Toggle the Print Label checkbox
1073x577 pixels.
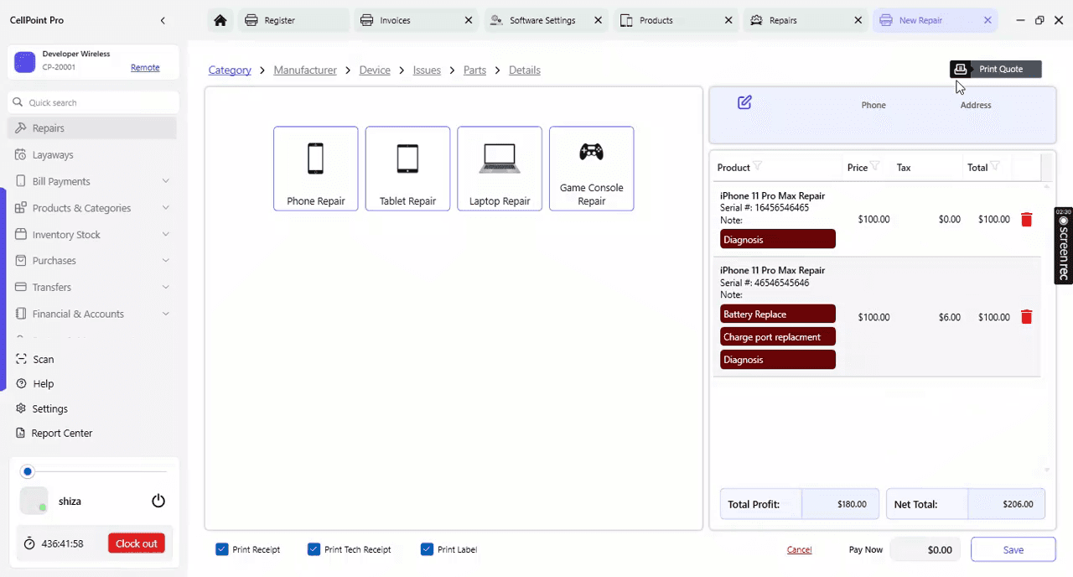click(x=427, y=549)
